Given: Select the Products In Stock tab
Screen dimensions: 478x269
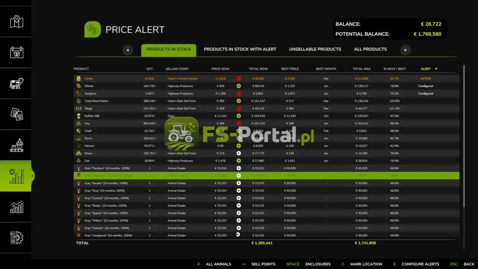Looking at the screenshot, I should (169, 50).
